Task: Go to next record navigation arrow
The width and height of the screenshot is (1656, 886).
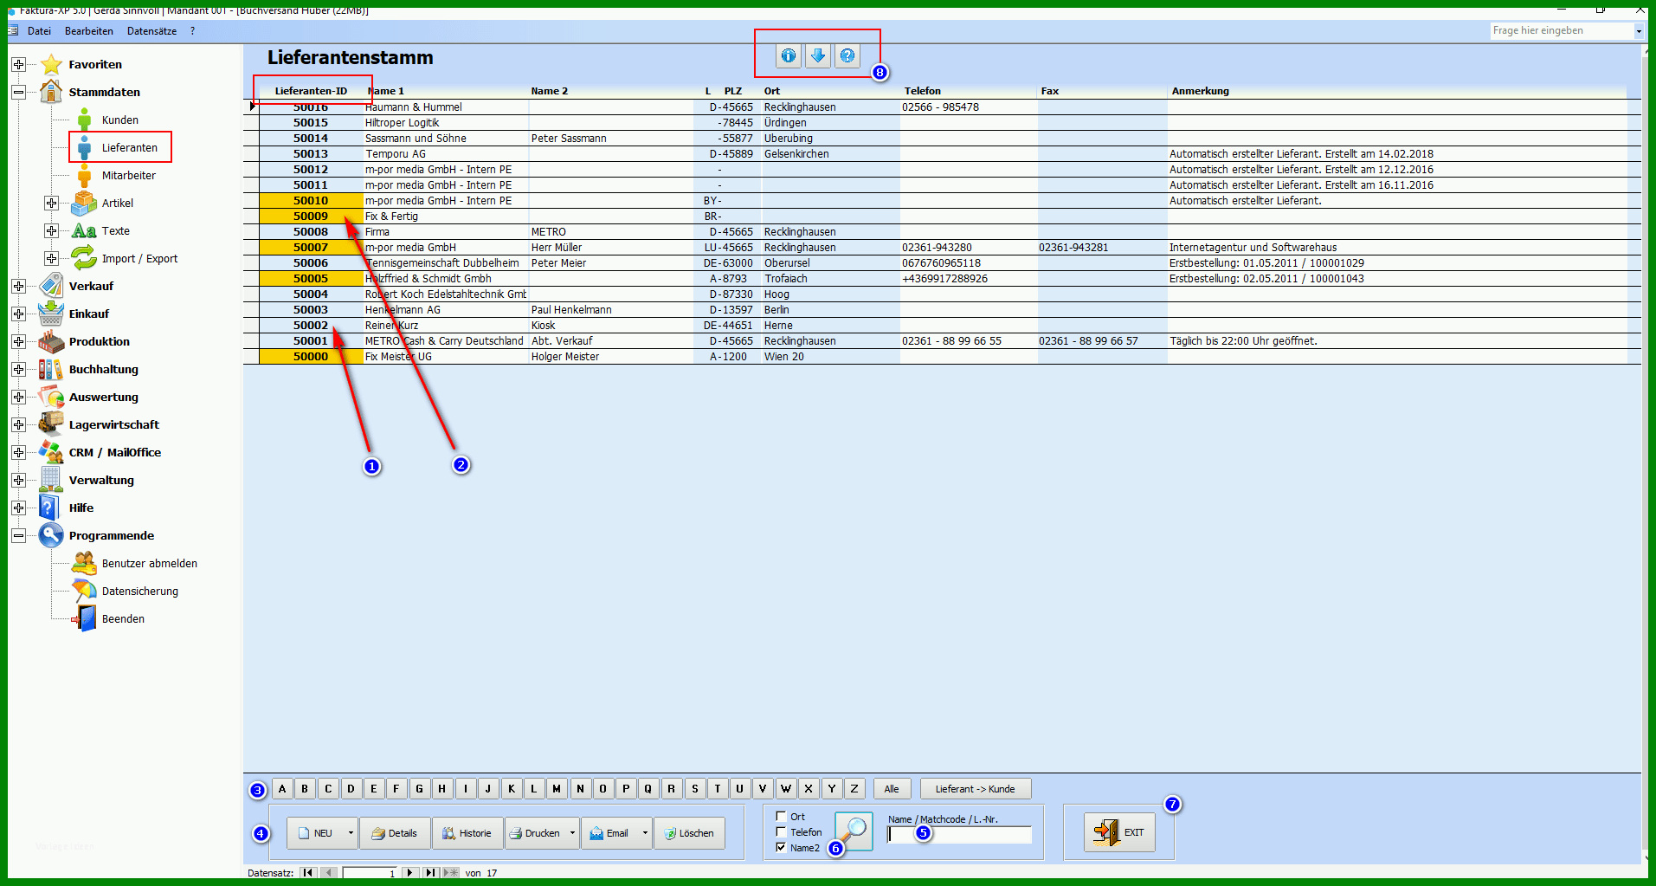Action: pos(409,872)
